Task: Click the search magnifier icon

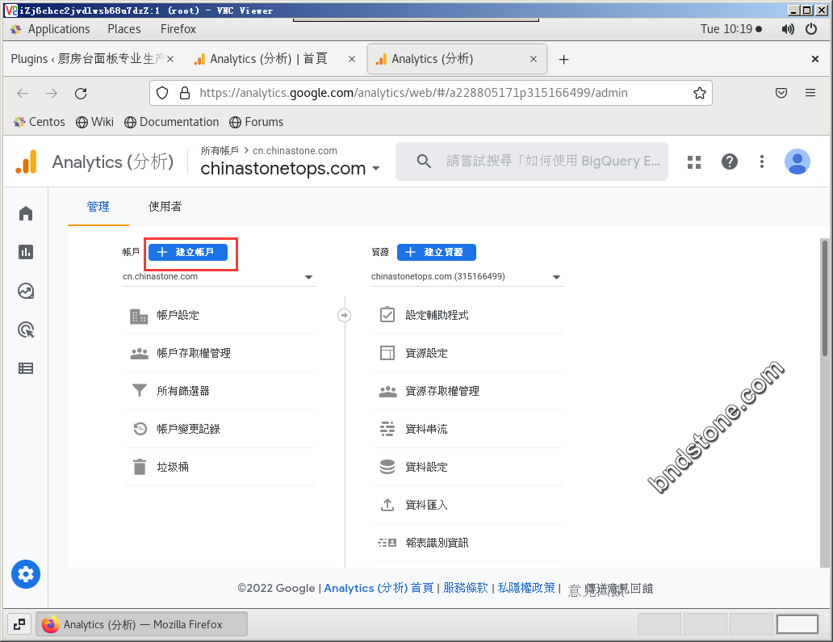Action: tap(424, 161)
